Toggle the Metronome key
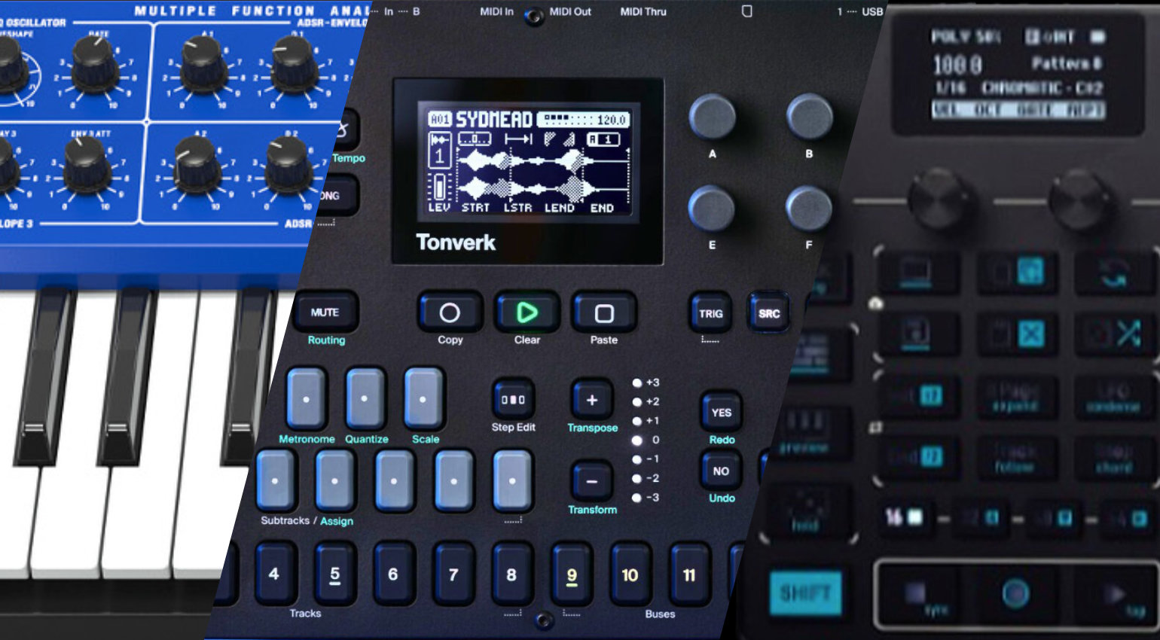This screenshot has height=640, width=1160. (x=306, y=399)
